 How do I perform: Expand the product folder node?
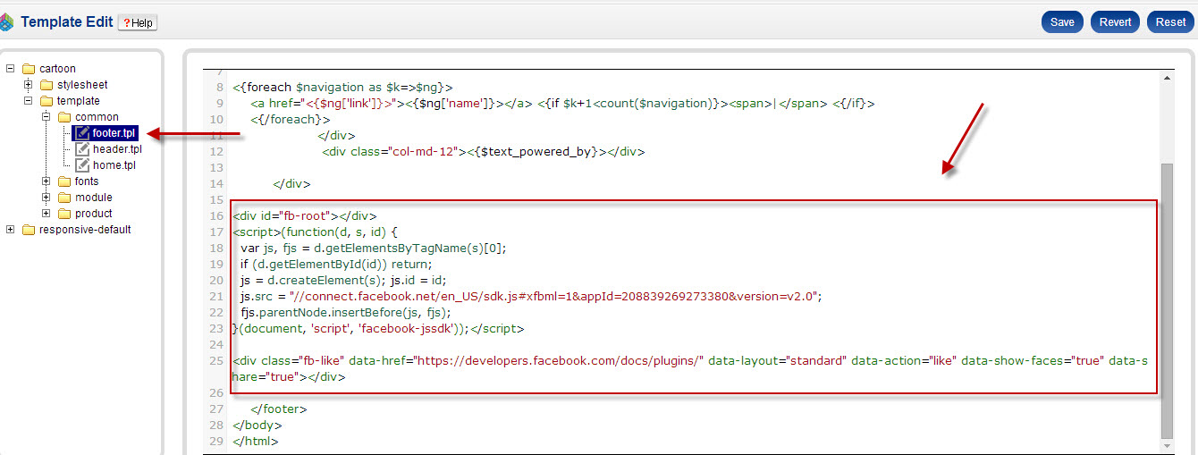(46, 214)
